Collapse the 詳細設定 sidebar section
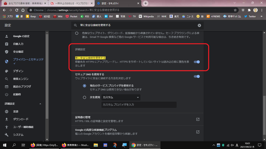The image size is (266, 149). [x=40, y=104]
